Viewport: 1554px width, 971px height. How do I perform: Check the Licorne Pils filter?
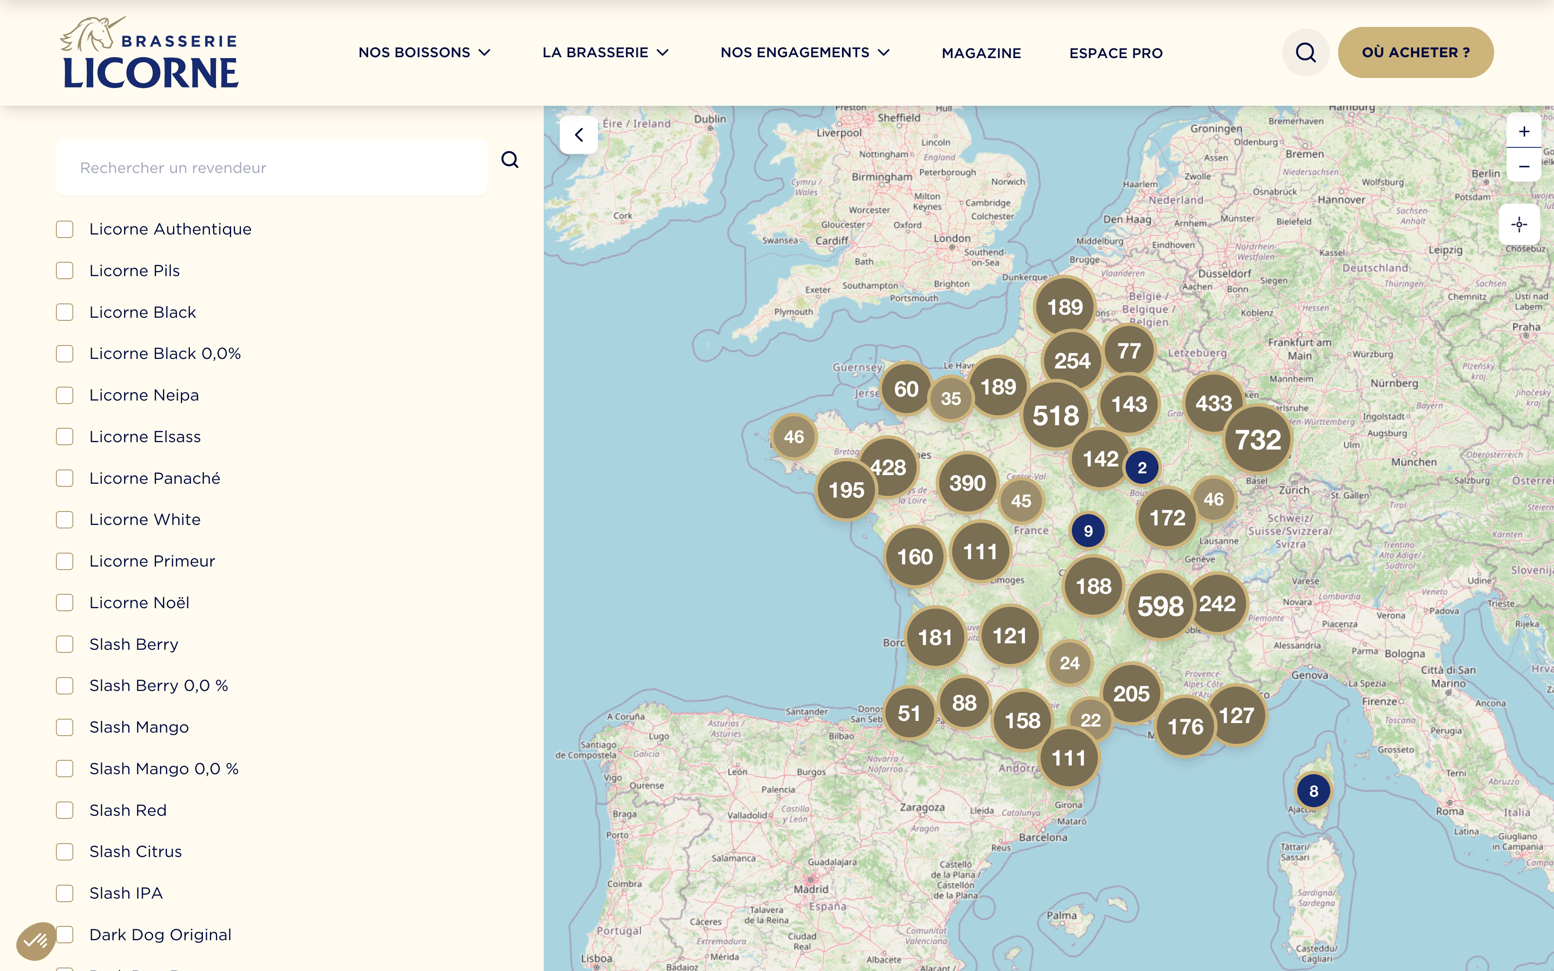coord(64,271)
